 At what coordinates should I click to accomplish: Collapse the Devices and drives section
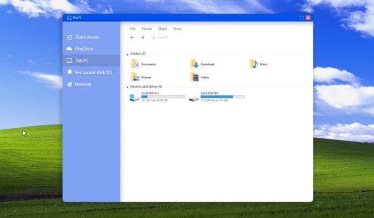[x=128, y=87]
